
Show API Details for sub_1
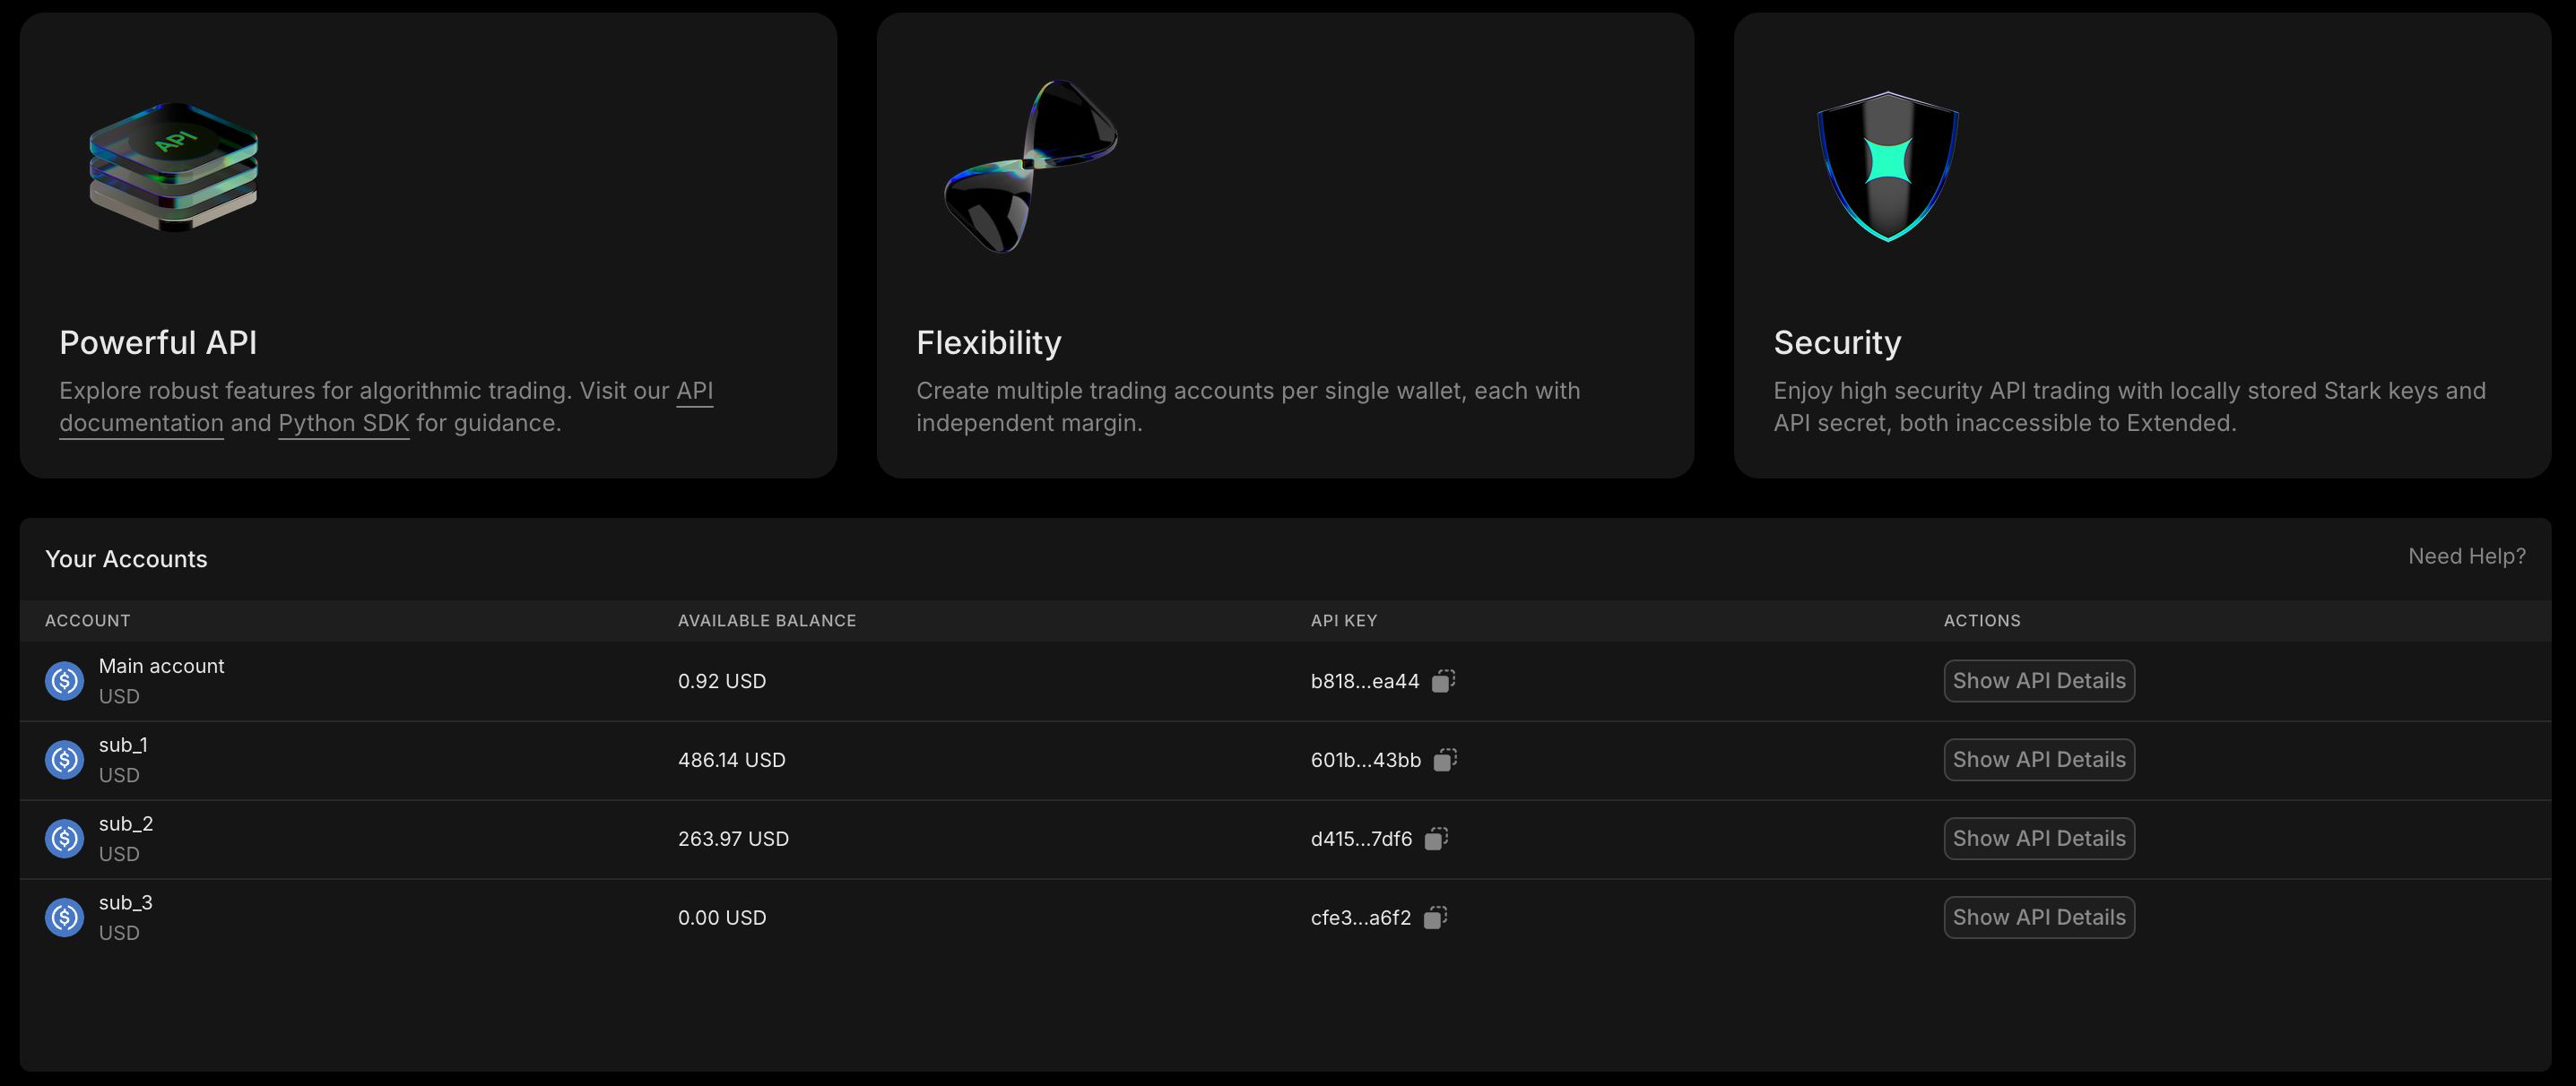(2038, 761)
